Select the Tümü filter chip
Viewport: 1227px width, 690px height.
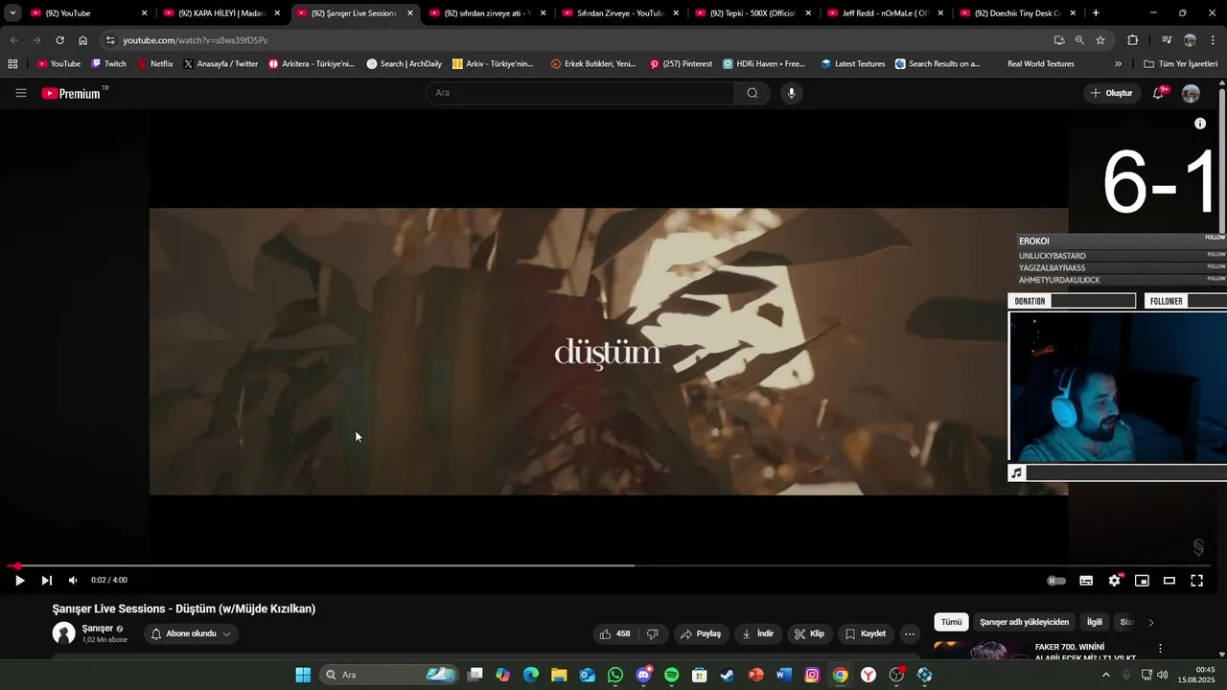click(x=951, y=622)
